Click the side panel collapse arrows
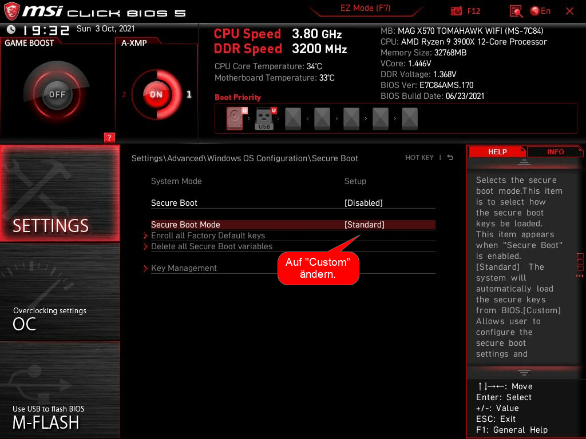 point(579,276)
